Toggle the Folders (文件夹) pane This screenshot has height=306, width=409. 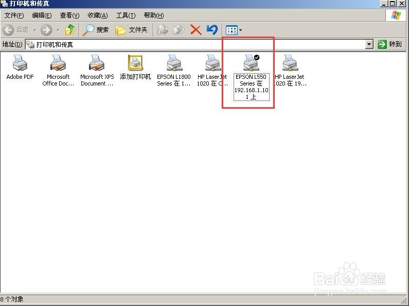[132, 30]
